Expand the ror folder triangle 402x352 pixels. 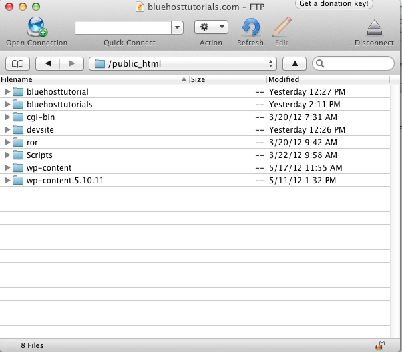pyautogui.click(x=7, y=142)
